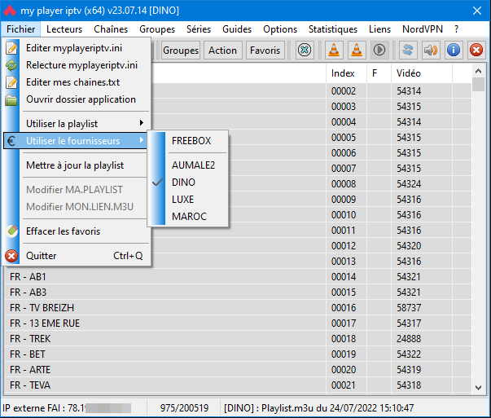This screenshot has width=491, height=418.
Task: Click the pencil icon beside Editer myplayeriptv.ini
Action: tap(11, 48)
